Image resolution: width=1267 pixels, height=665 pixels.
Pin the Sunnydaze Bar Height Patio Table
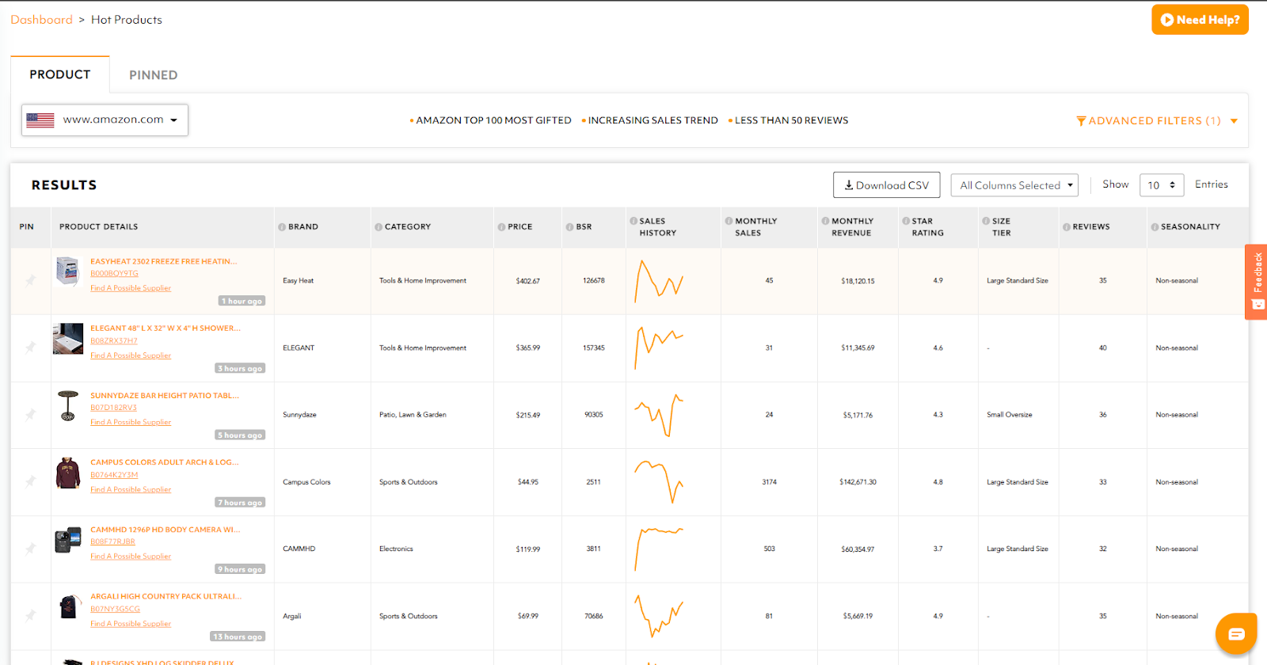tap(30, 415)
